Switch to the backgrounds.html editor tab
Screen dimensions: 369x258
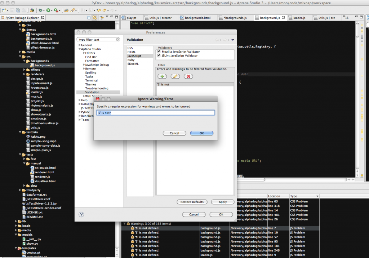click(197, 18)
